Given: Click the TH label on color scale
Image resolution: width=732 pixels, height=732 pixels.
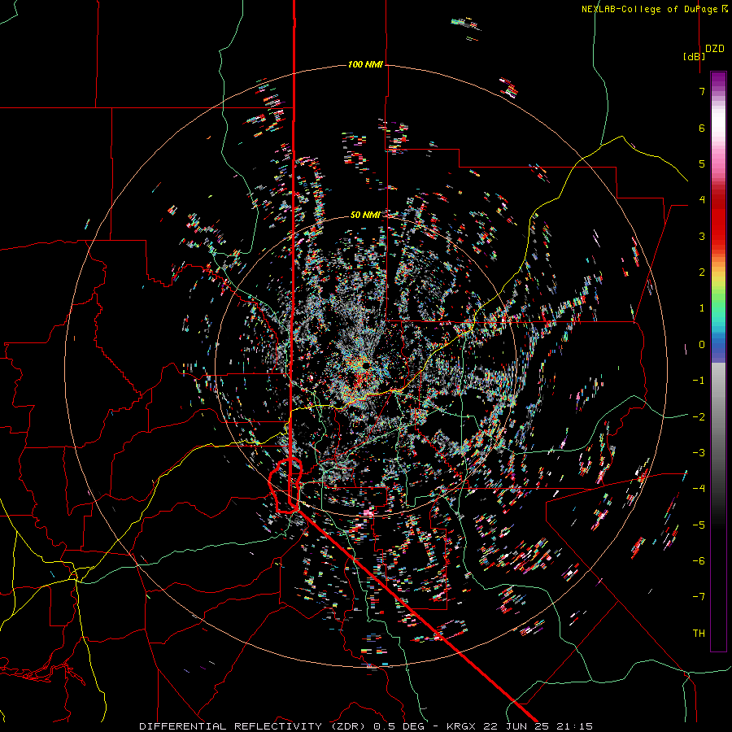Looking at the screenshot, I should (699, 634).
